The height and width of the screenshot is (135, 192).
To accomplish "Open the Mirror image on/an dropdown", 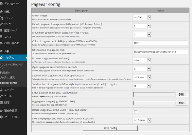I will (x=142, y=17).
